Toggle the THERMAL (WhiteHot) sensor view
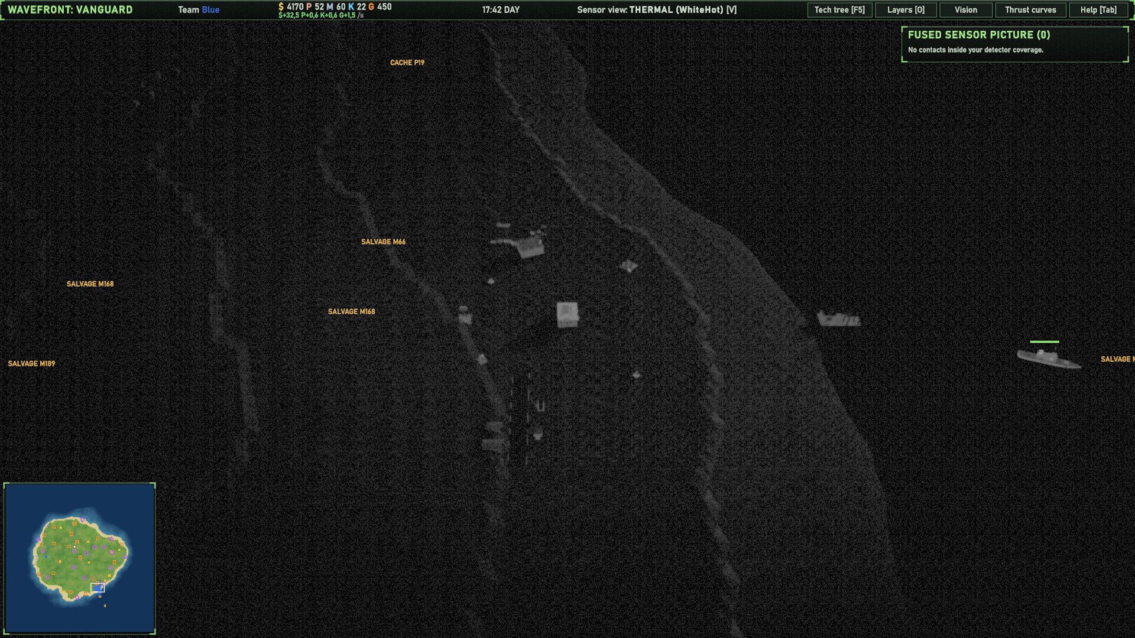 (x=657, y=10)
